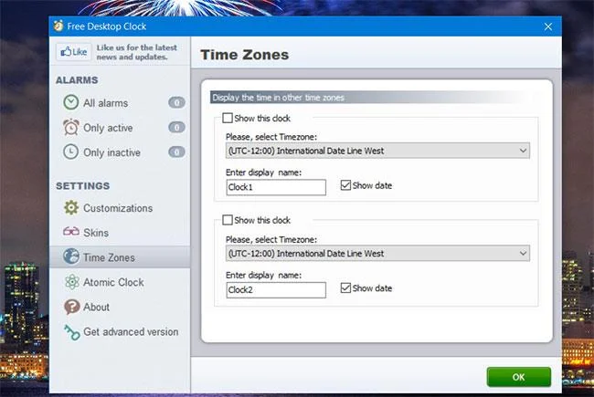
Task: Click the Get advanced version key icon
Action: 71,332
